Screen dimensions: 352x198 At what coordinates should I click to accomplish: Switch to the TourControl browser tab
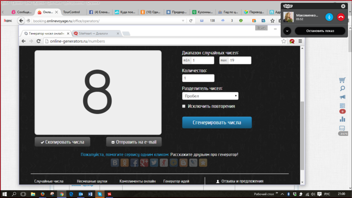point(72,12)
